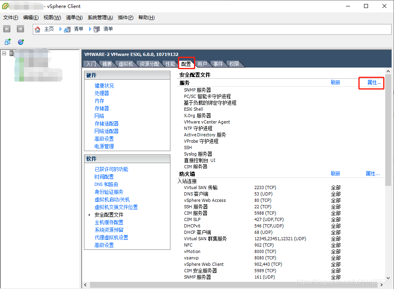The height and width of the screenshot is (289, 394).
Task: Click the horizontal scrollbar left arrow
Action: (86, 285)
